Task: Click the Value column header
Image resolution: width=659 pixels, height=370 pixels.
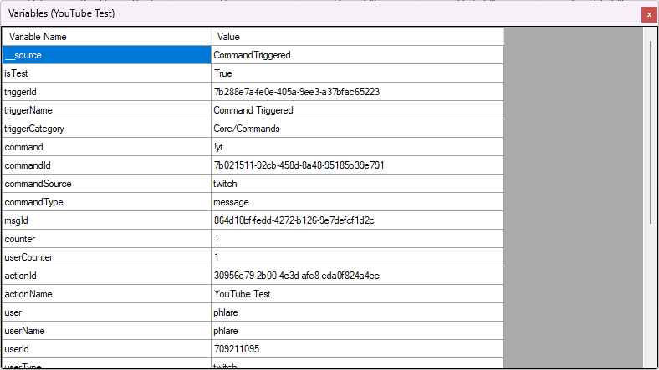Action: [x=357, y=37]
